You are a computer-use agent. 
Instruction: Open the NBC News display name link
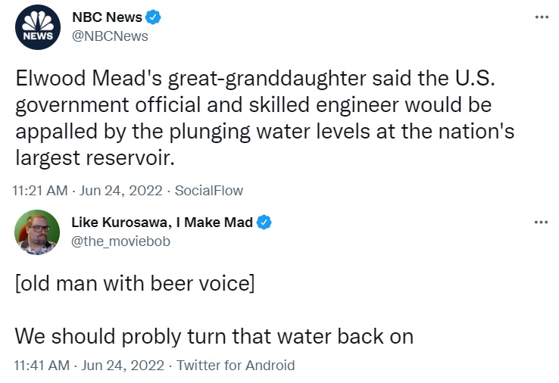[x=106, y=17]
